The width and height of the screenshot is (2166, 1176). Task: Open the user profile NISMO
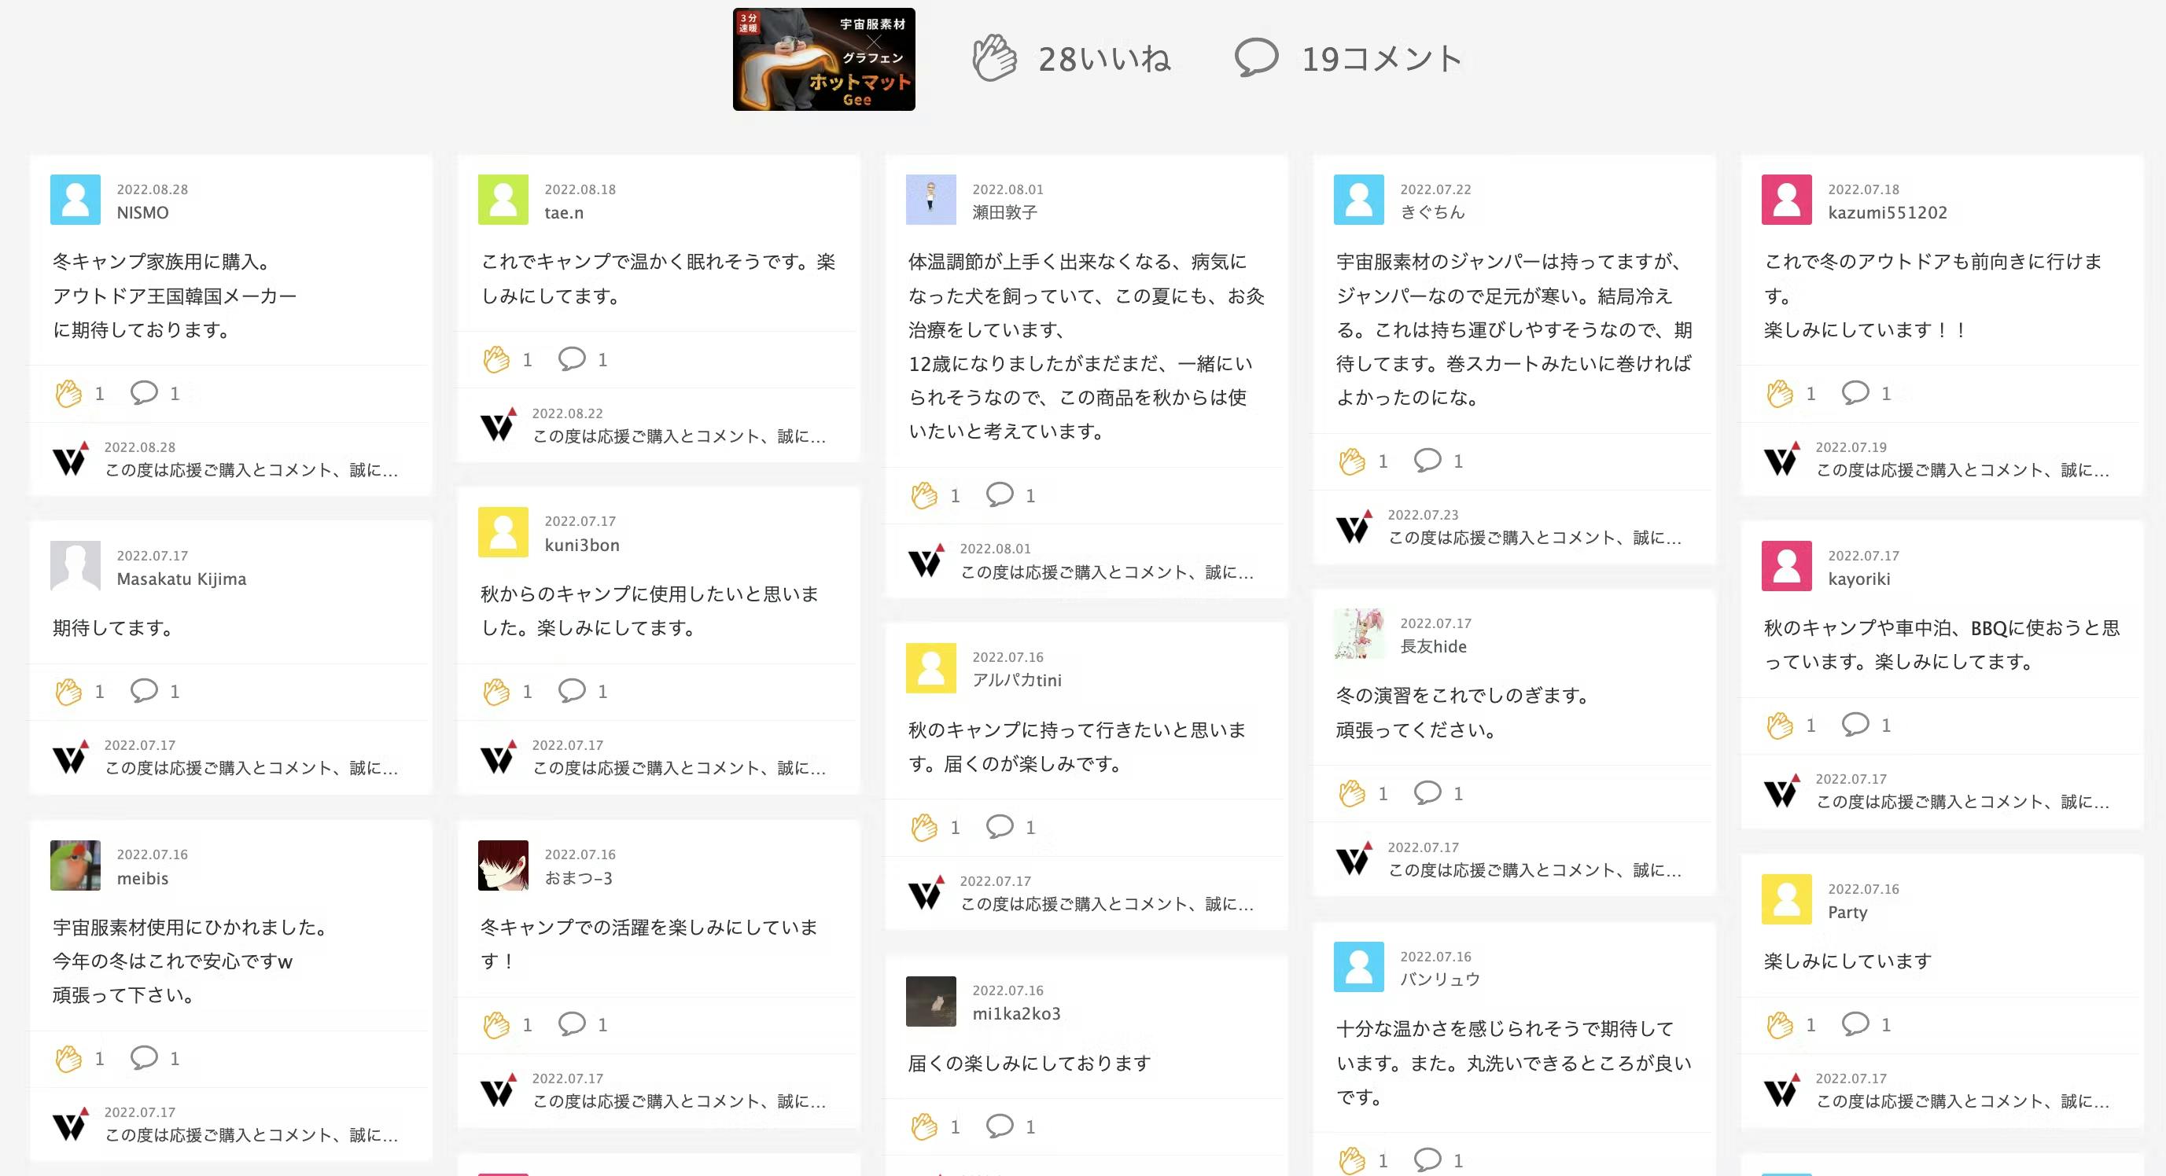142,213
